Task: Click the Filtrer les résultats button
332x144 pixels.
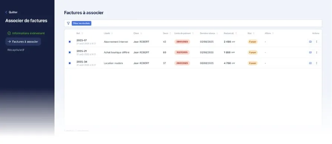Action: pyautogui.click(x=81, y=23)
